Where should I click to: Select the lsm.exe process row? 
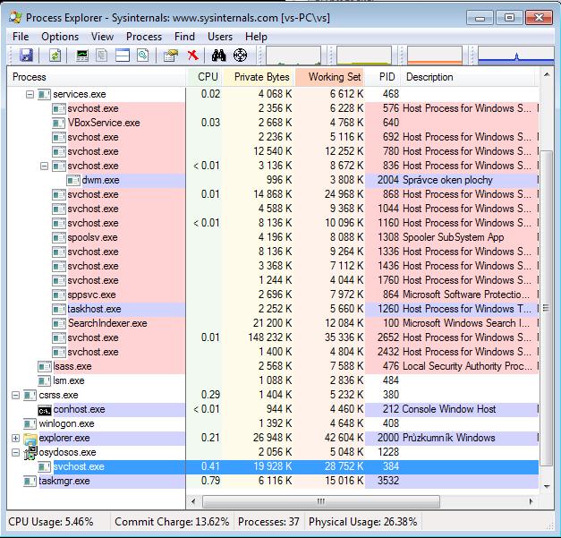pyautogui.click(x=273, y=380)
